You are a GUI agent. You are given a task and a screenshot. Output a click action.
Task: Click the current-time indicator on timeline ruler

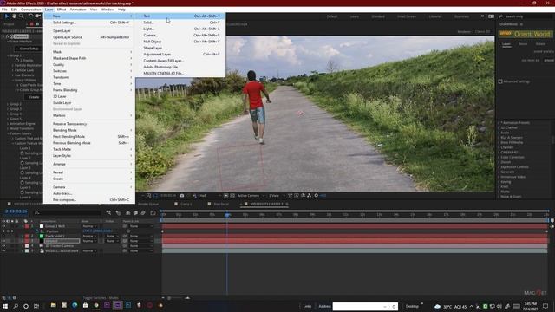(x=227, y=215)
